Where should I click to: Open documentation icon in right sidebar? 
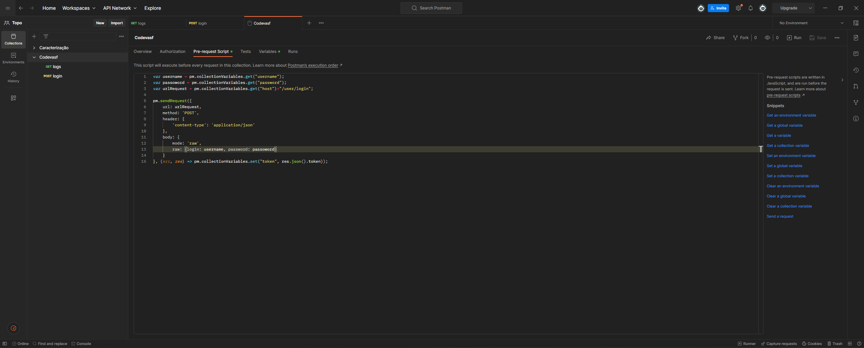pyautogui.click(x=856, y=38)
